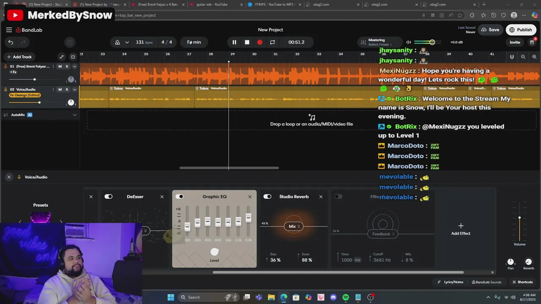Switch to the YTMP3 browser tab

click(273, 5)
